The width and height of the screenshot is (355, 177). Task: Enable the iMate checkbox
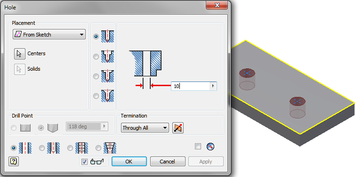198,147
